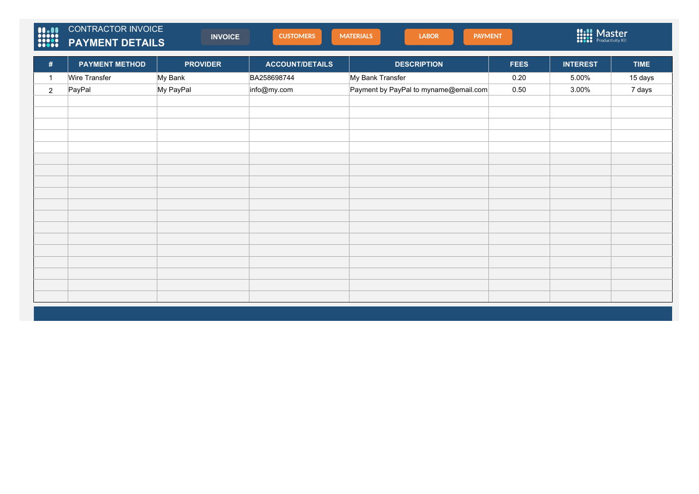Open the INVOICE sheet button

(225, 37)
